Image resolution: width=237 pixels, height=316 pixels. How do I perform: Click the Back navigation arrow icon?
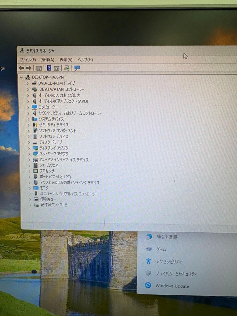[22, 68]
